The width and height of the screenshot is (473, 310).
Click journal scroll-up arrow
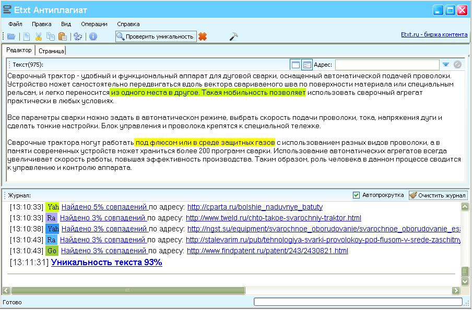tap(465, 206)
